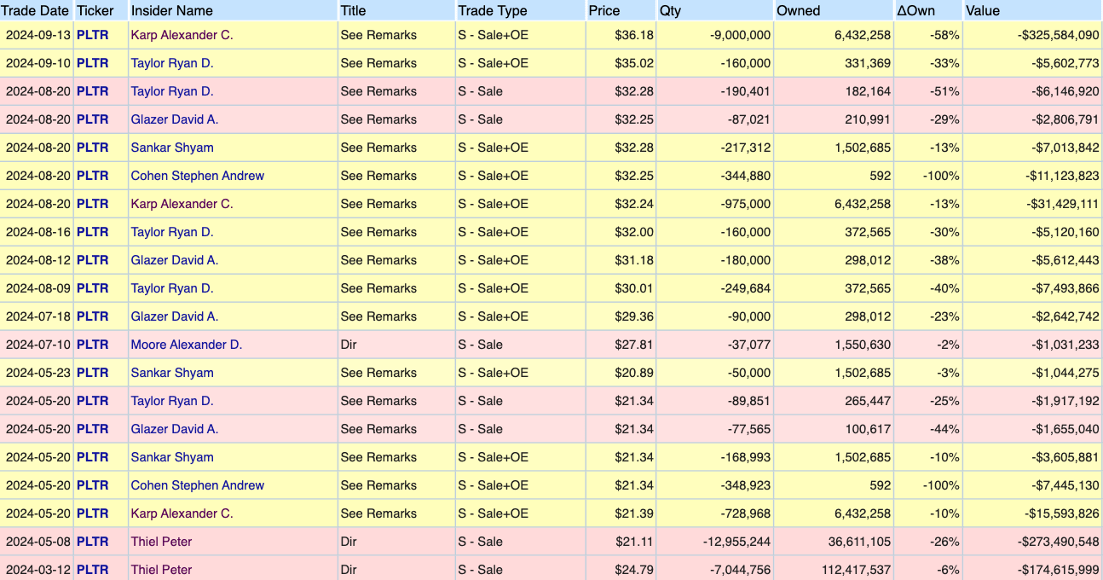This screenshot has width=1103, height=580.
Task: Sort by the Owned column header
Action: pyautogui.click(x=798, y=11)
